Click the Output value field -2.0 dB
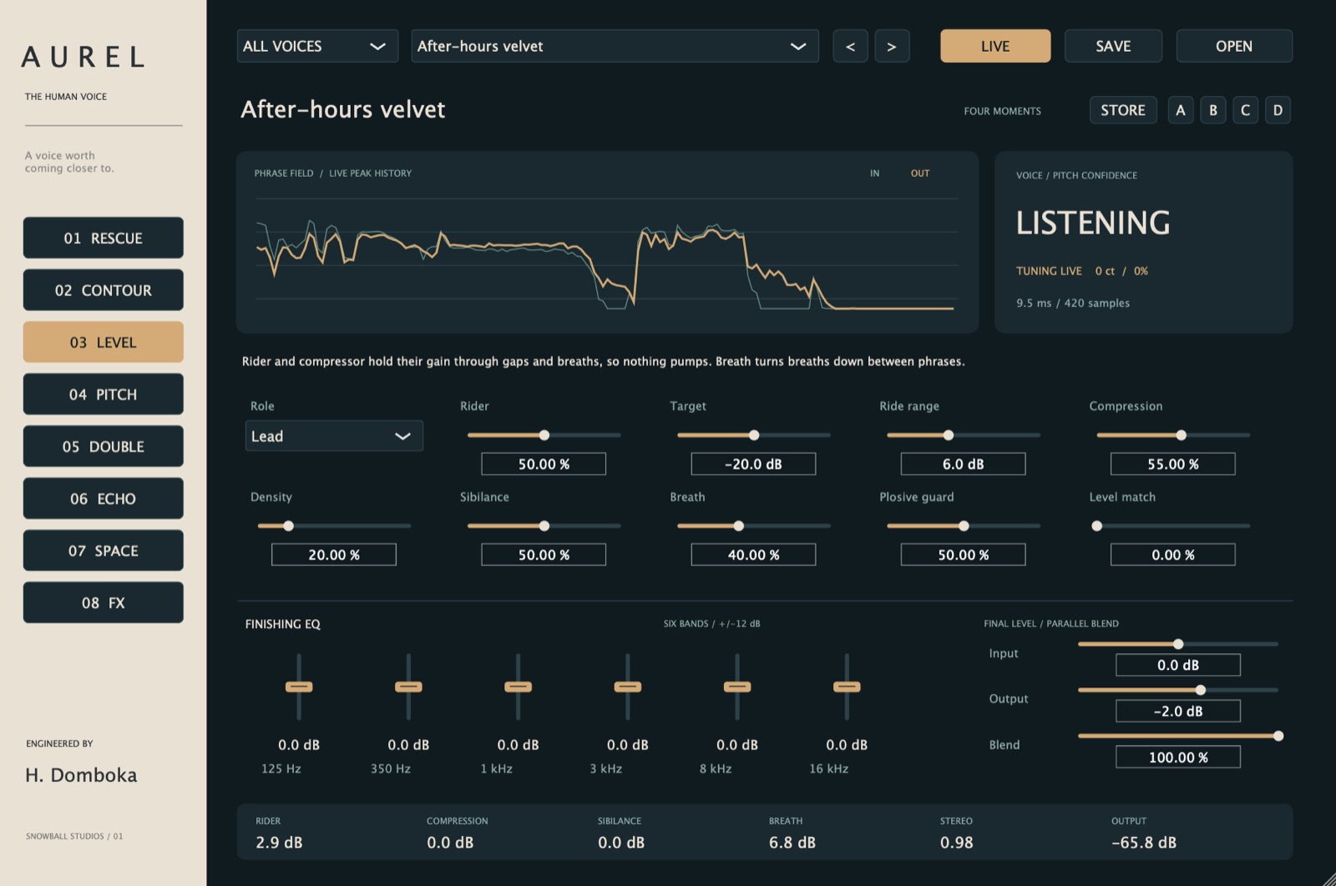The width and height of the screenshot is (1336, 886). point(1178,711)
